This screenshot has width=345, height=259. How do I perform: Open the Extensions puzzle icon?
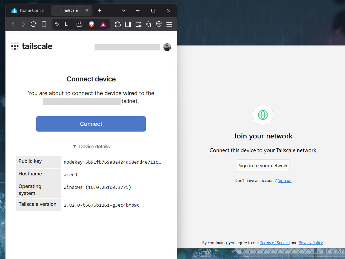(x=118, y=24)
